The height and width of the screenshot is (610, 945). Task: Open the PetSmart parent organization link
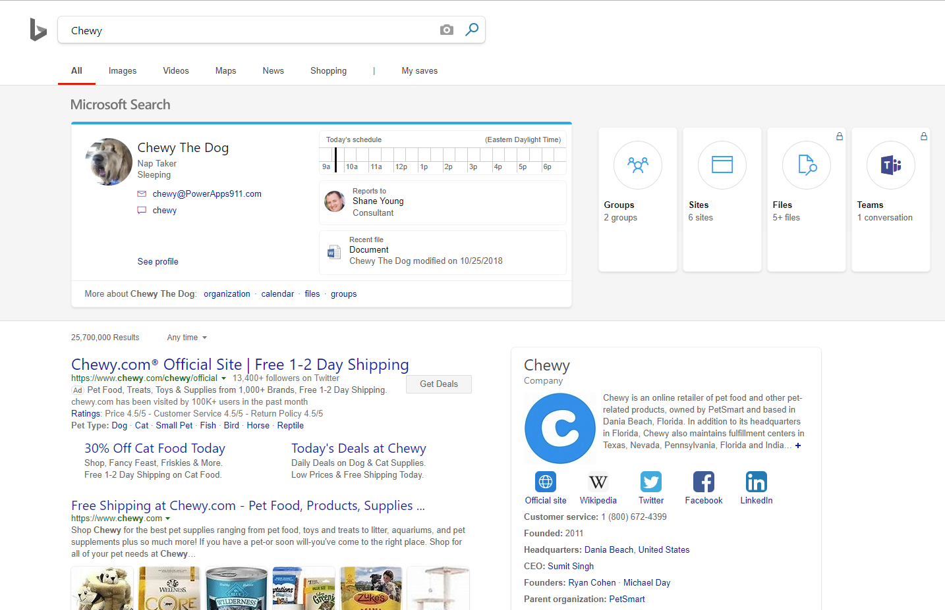pyautogui.click(x=627, y=599)
